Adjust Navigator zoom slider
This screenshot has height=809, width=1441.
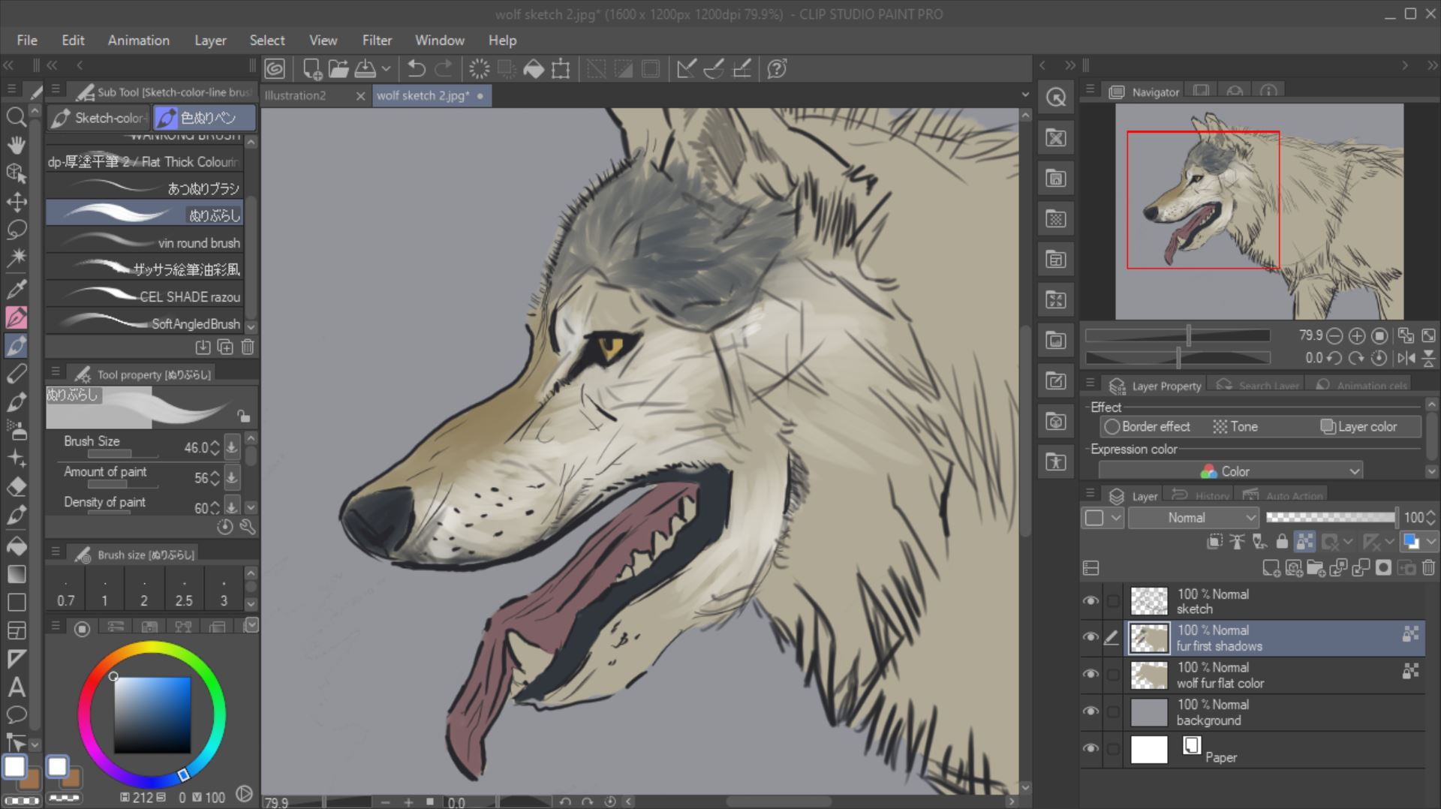[1178, 335]
